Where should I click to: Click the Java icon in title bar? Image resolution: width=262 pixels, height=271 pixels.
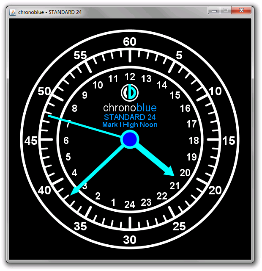point(13,12)
